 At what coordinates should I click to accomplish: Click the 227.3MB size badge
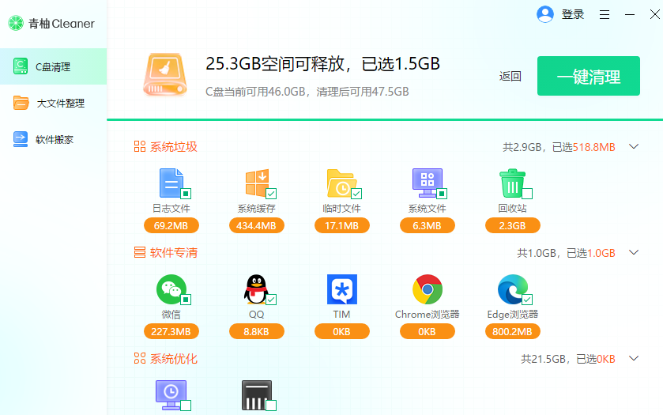[171, 331]
